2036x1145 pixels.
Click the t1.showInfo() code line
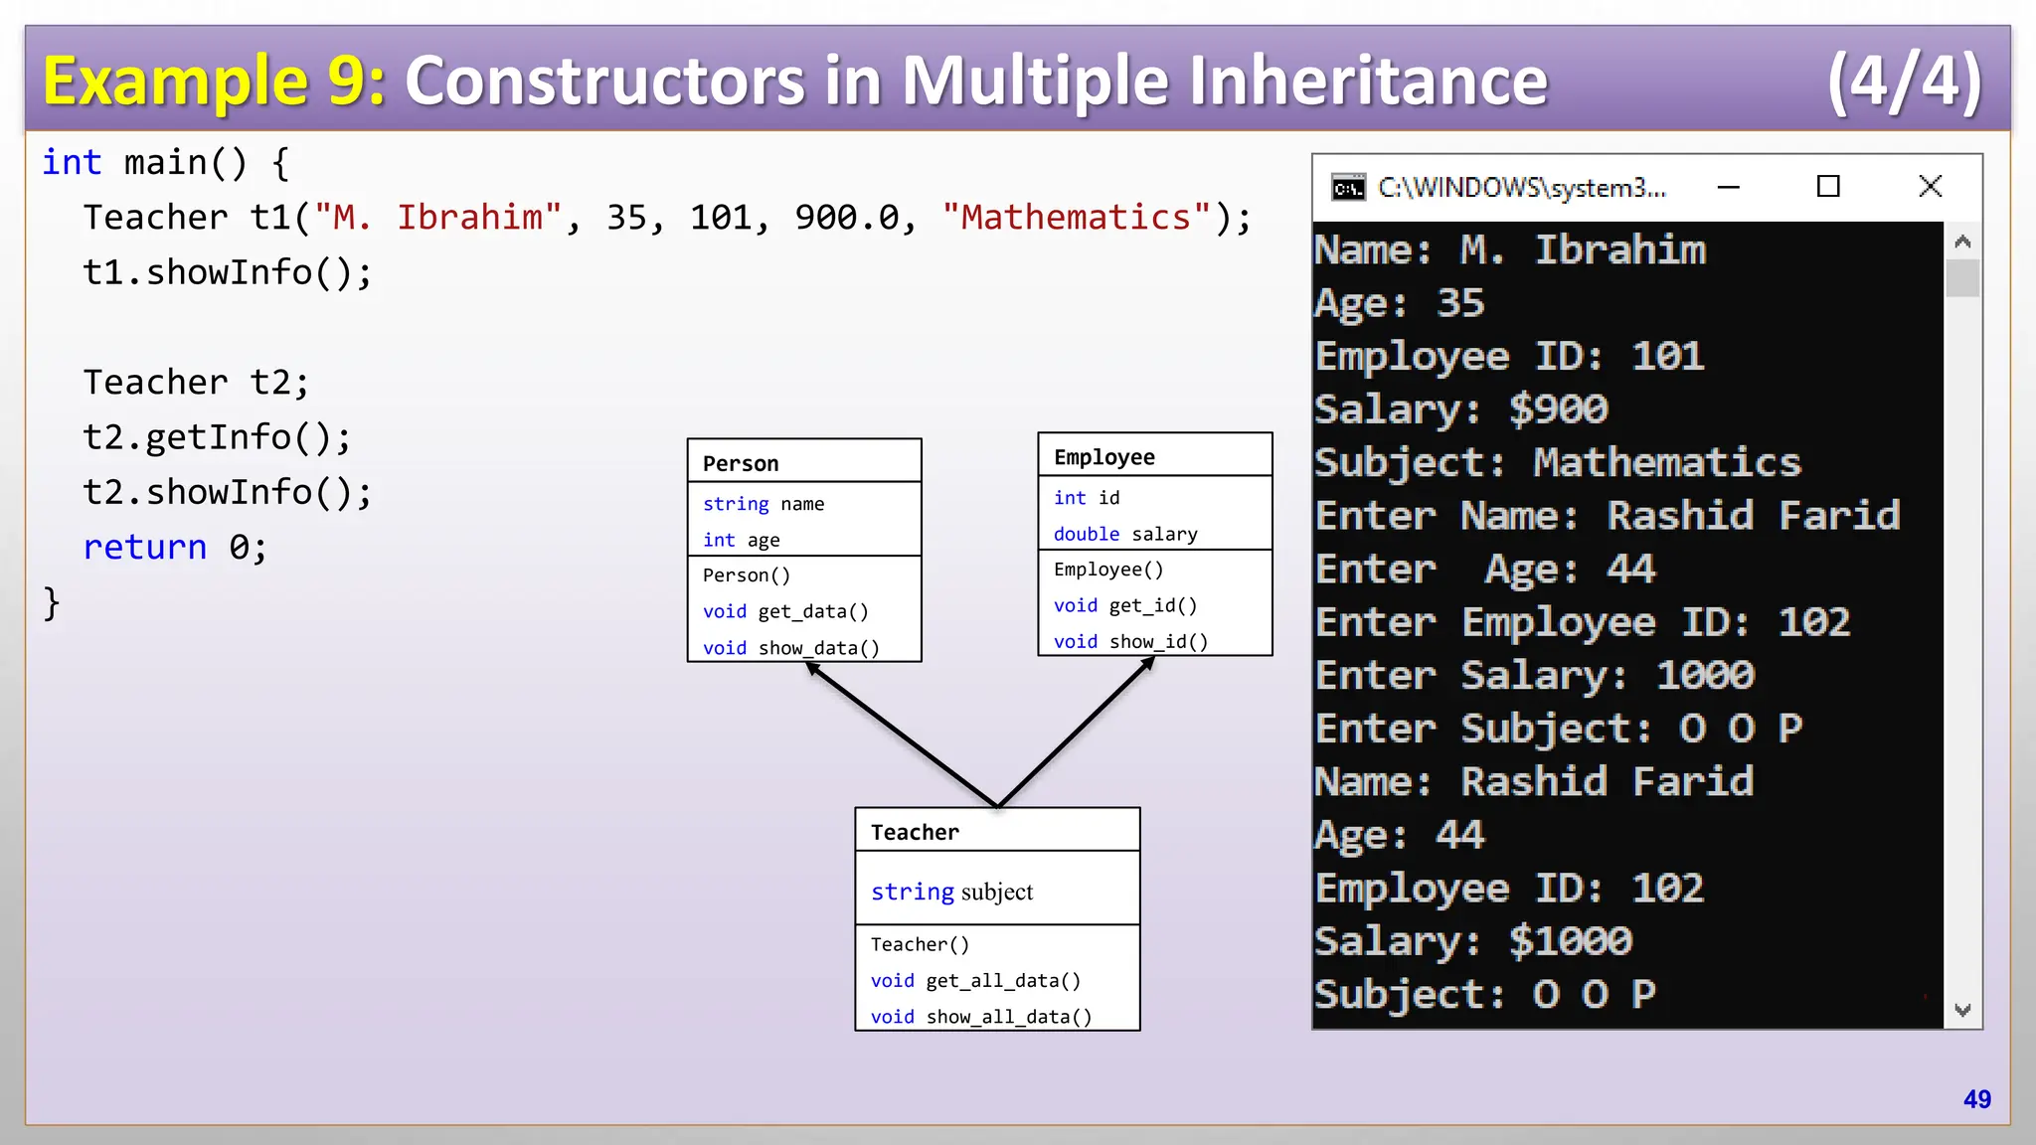click(x=227, y=272)
